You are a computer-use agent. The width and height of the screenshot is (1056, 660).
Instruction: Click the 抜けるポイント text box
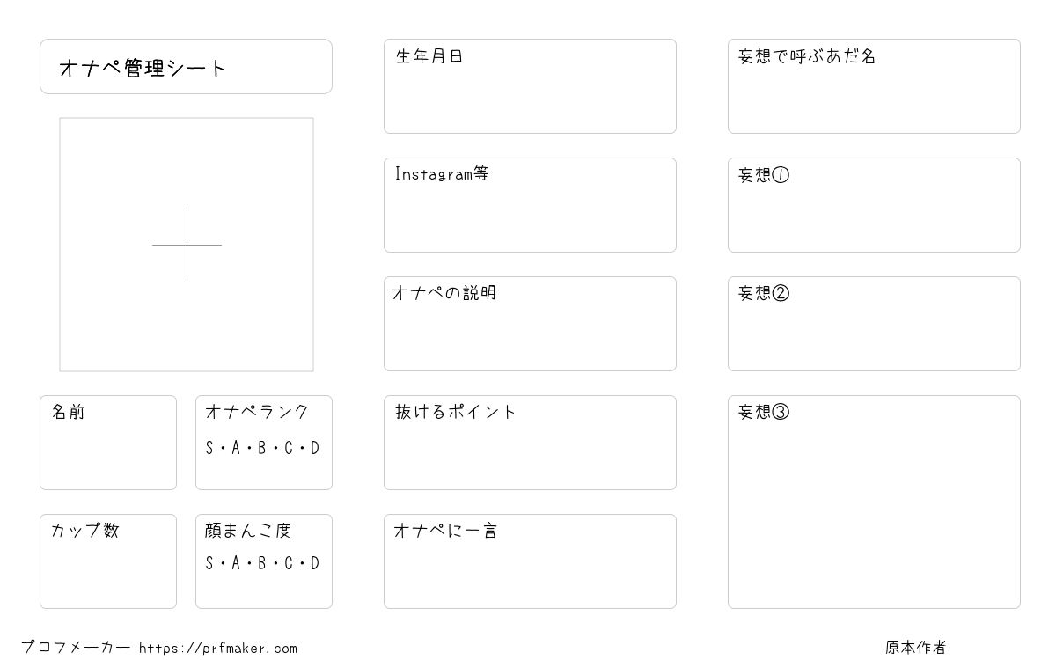530,443
